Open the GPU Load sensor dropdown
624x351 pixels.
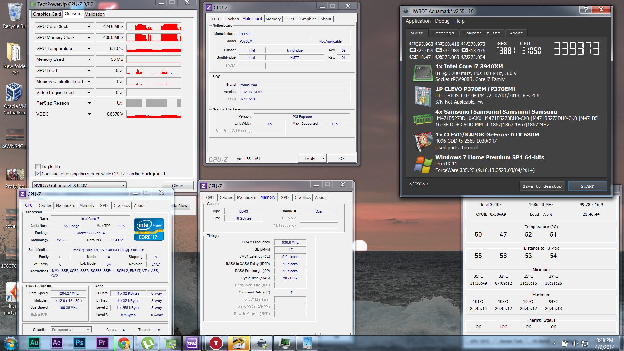point(89,70)
